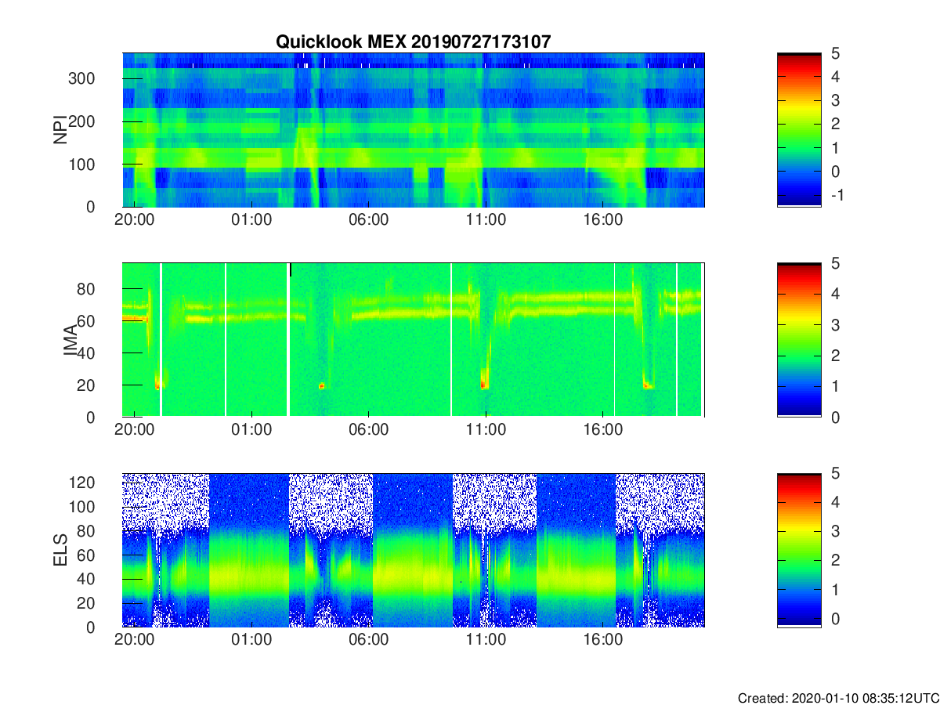Click the 11:00 tick under IMA panel
The width and height of the screenshot is (940, 705).
coord(486,430)
